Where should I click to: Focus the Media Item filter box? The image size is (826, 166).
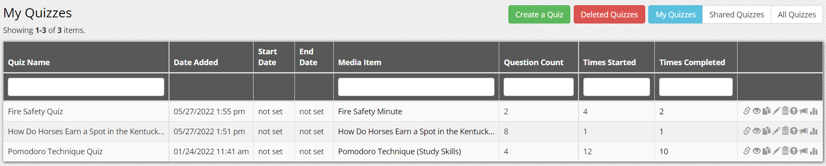[416, 87]
